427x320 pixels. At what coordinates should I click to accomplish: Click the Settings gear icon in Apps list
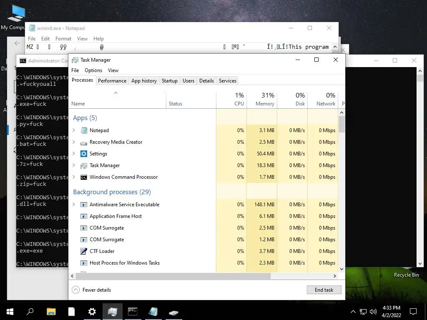[x=84, y=154]
